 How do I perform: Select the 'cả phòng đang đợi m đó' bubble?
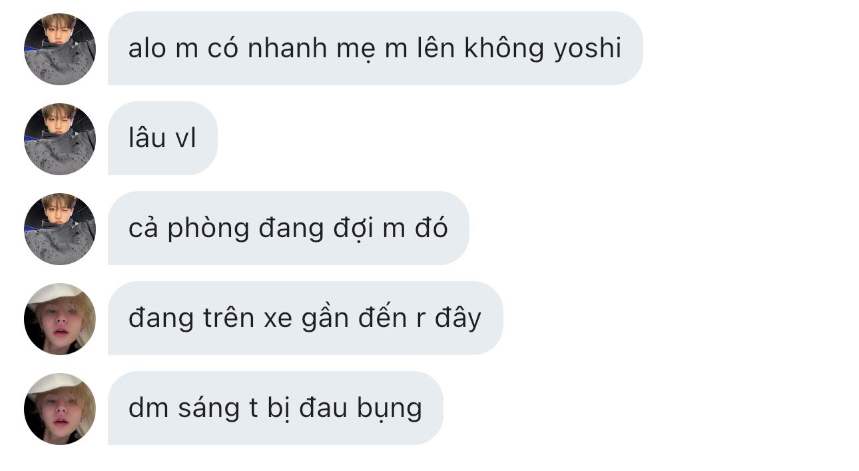tap(288, 229)
